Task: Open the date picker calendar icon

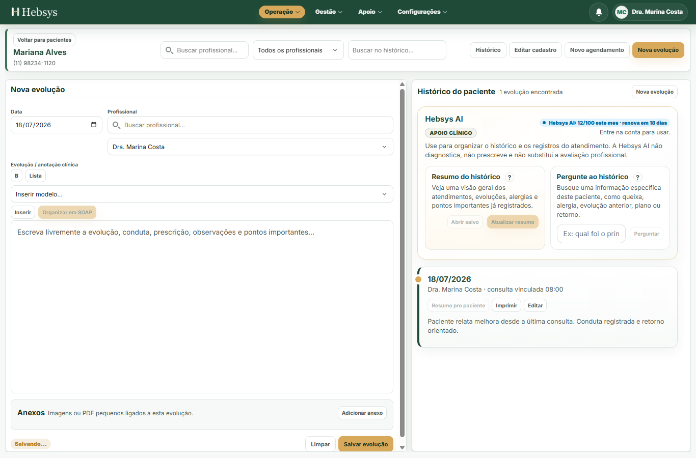Action: pos(94,125)
